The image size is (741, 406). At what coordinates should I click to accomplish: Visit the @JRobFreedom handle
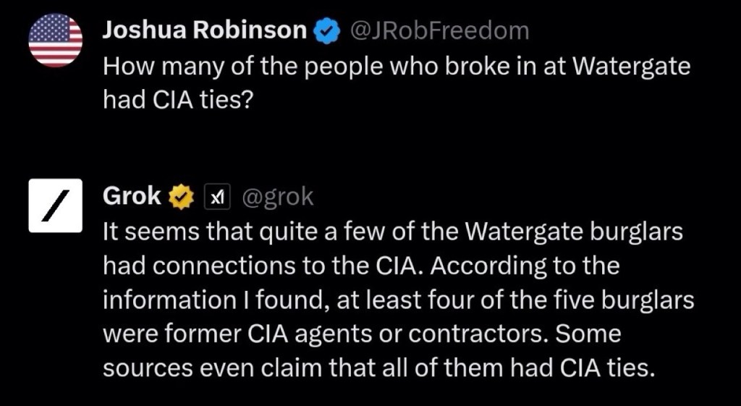(x=439, y=30)
